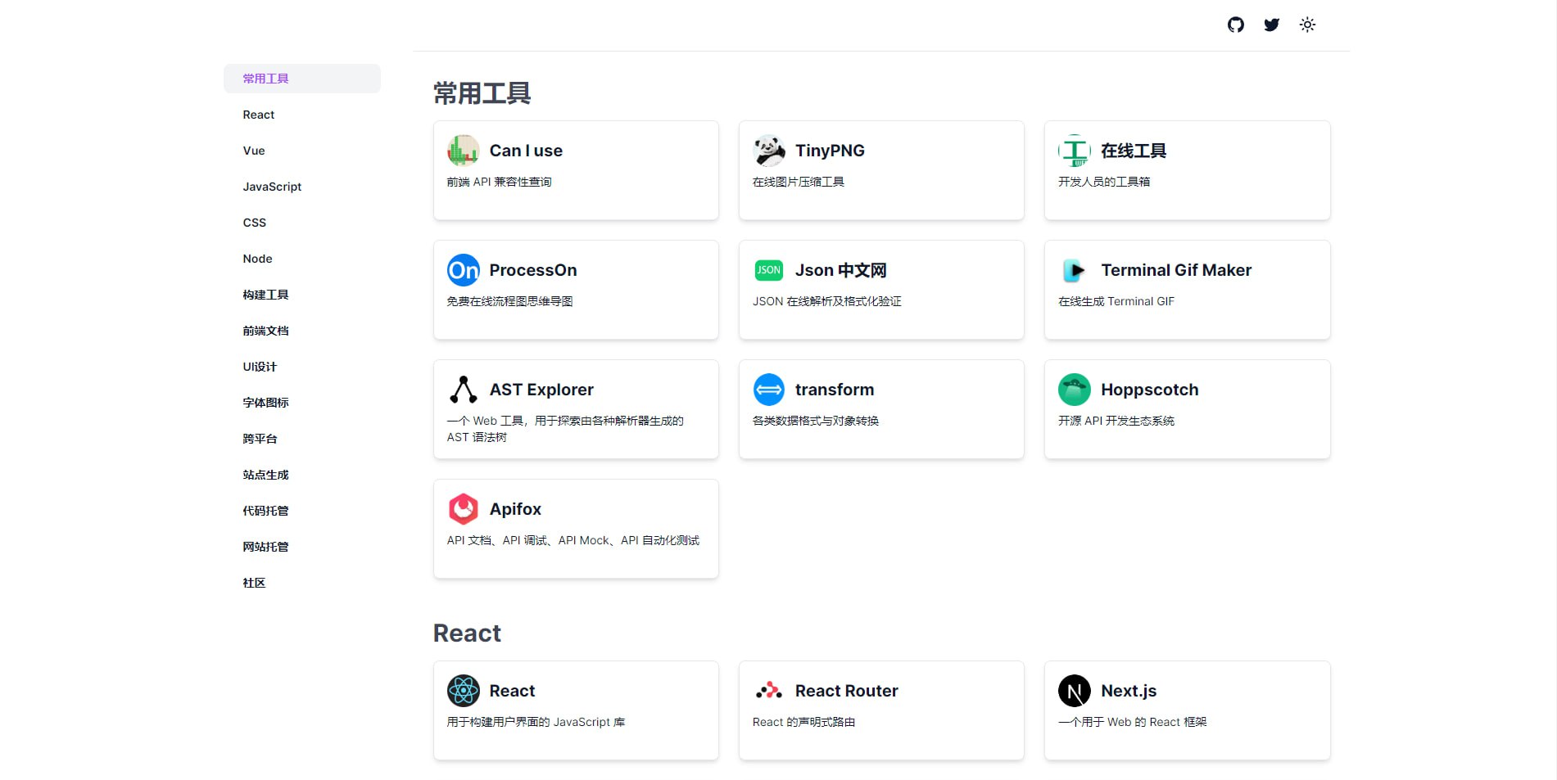The width and height of the screenshot is (1557, 780).
Task: Open the Can I use title link
Action: tap(526, 151)
